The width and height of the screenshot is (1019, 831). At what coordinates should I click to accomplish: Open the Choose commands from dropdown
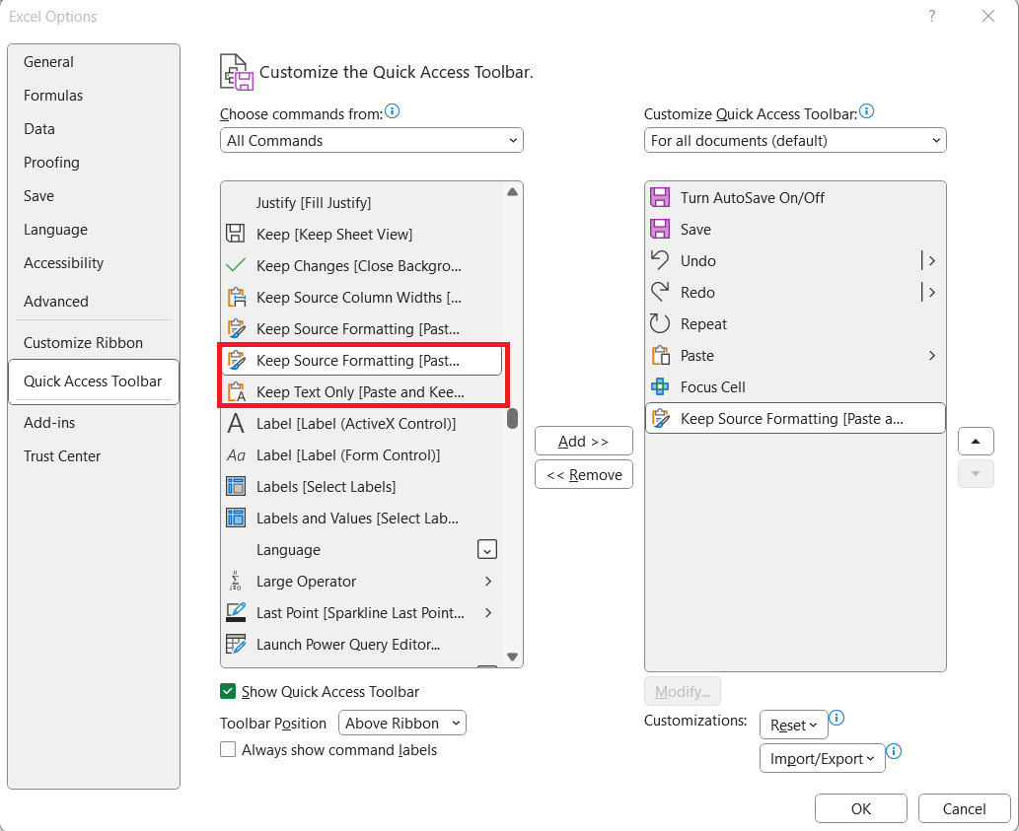click(x=372, y=140)
